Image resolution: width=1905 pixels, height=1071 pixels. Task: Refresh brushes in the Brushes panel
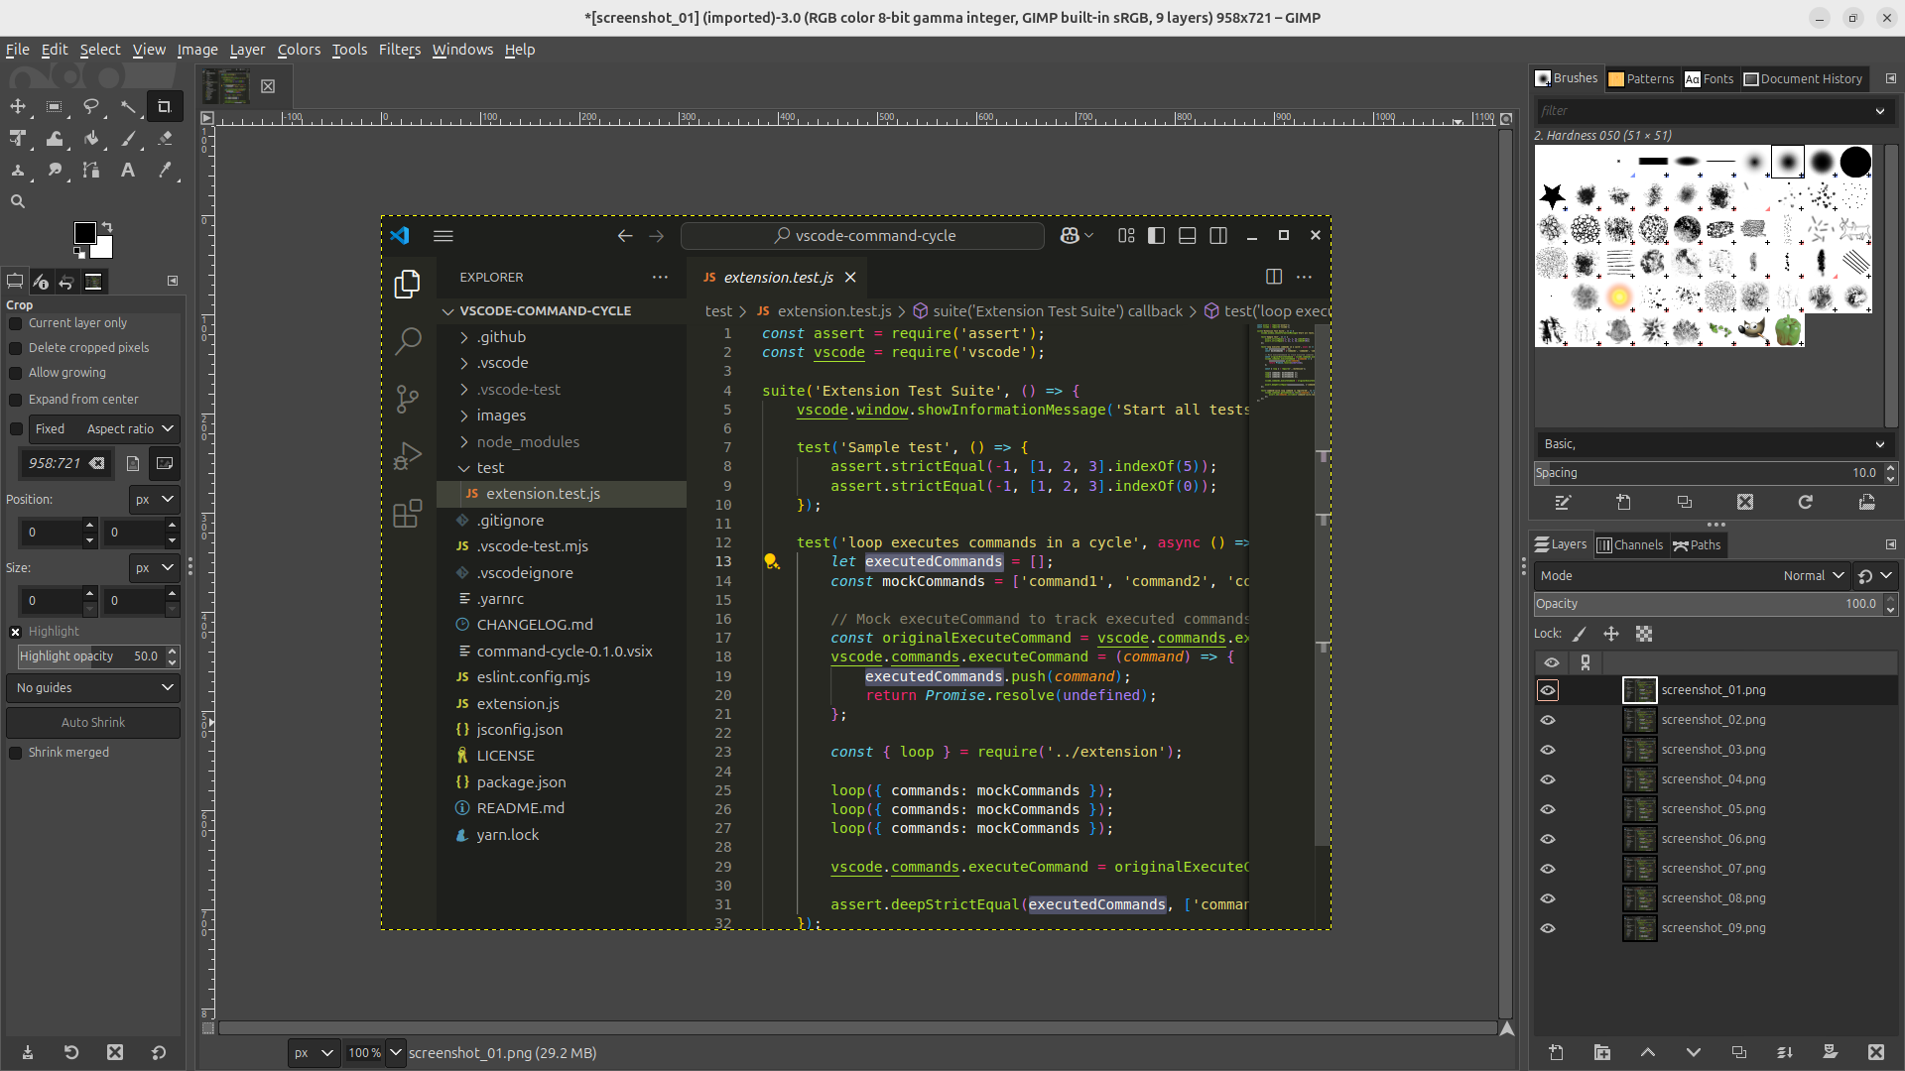[x=1806, y=502]
